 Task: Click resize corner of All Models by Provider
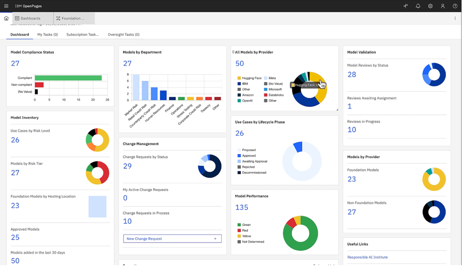(x=337, y=109)
